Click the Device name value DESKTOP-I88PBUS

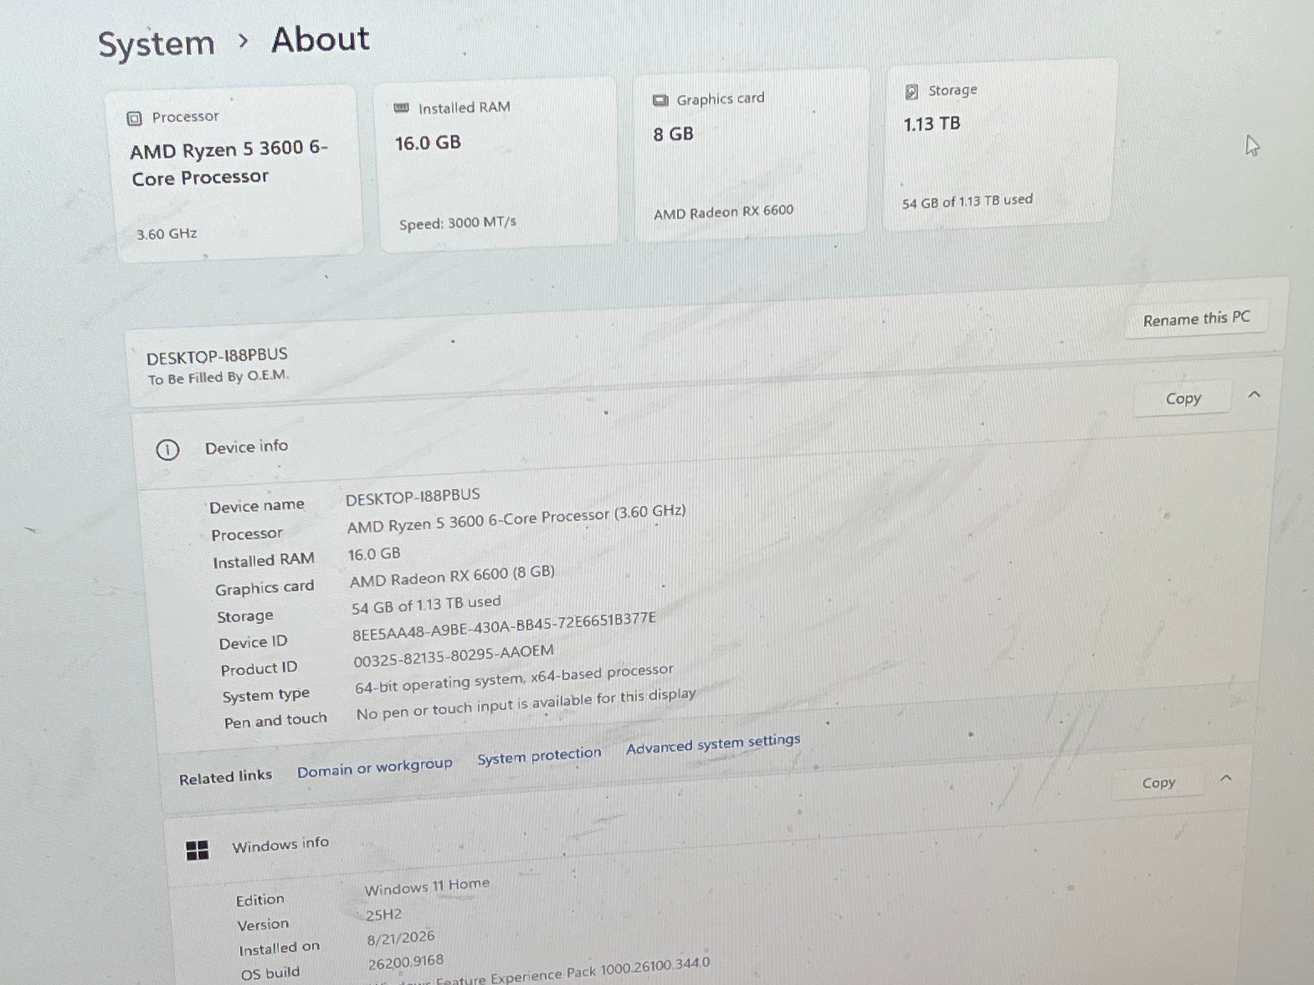[x=413, y=496]
